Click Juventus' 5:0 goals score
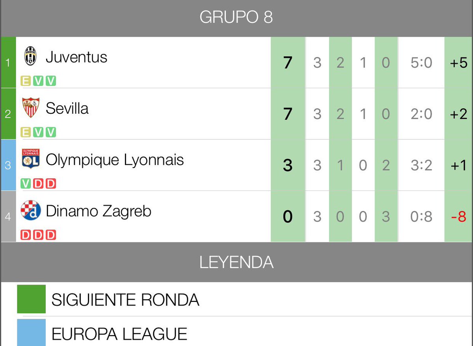 (x=421, y=63)
